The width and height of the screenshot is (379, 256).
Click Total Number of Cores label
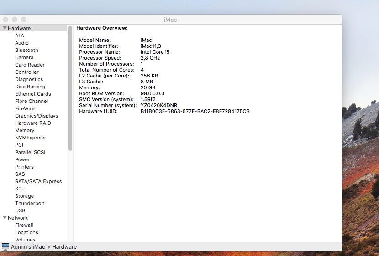coord(107,70)
